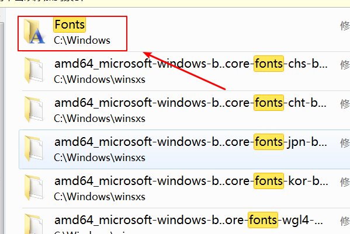Select the core-fonts-cht folder icon

[33, 109]
